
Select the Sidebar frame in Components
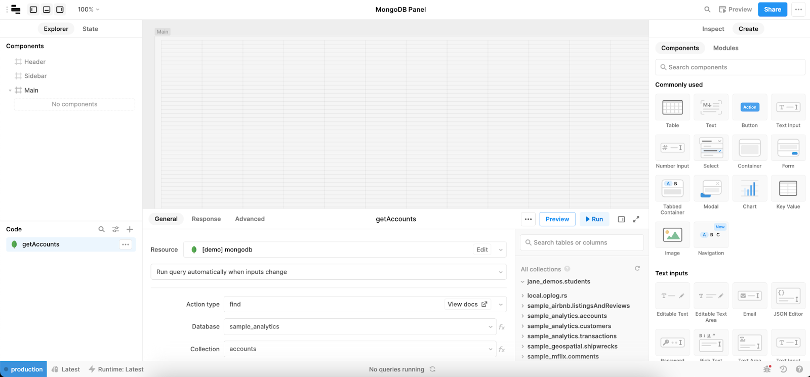(x=35, y=76)
